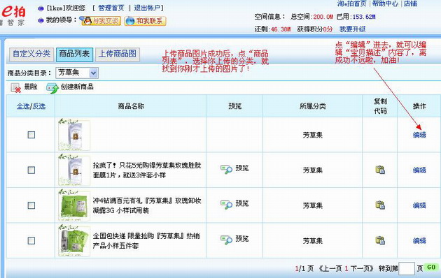Click 商品名称 column header
The height and width of the screenshot is (278, 441).
tap(131, 106)
